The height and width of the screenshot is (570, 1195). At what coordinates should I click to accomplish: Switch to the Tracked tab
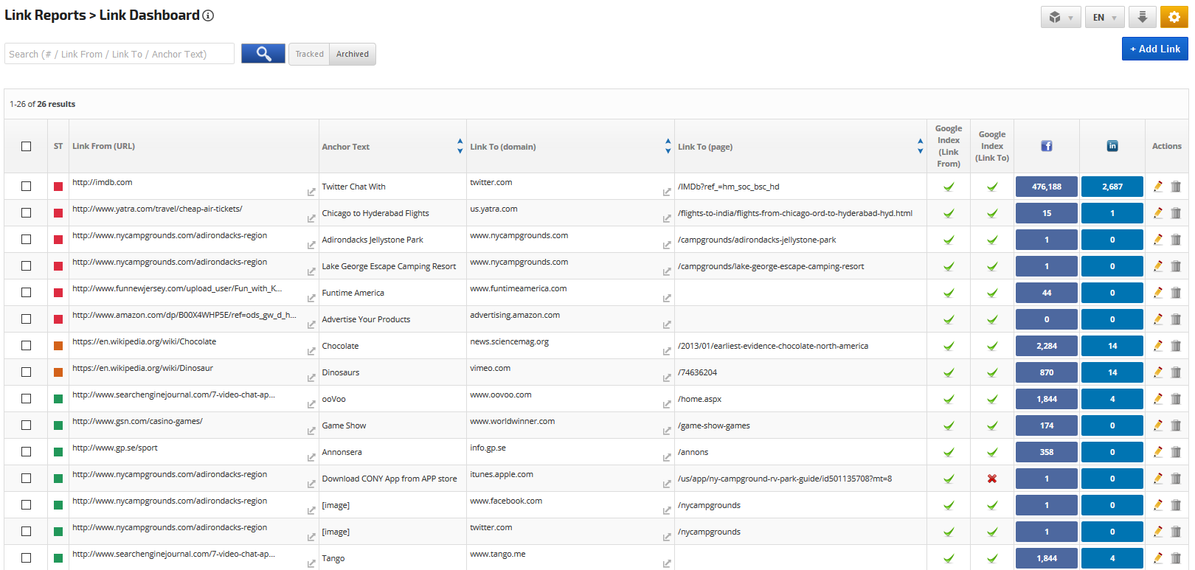point(309,54)
